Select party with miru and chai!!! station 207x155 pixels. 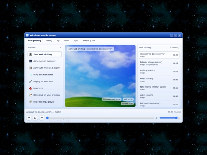tap(44, 68)
